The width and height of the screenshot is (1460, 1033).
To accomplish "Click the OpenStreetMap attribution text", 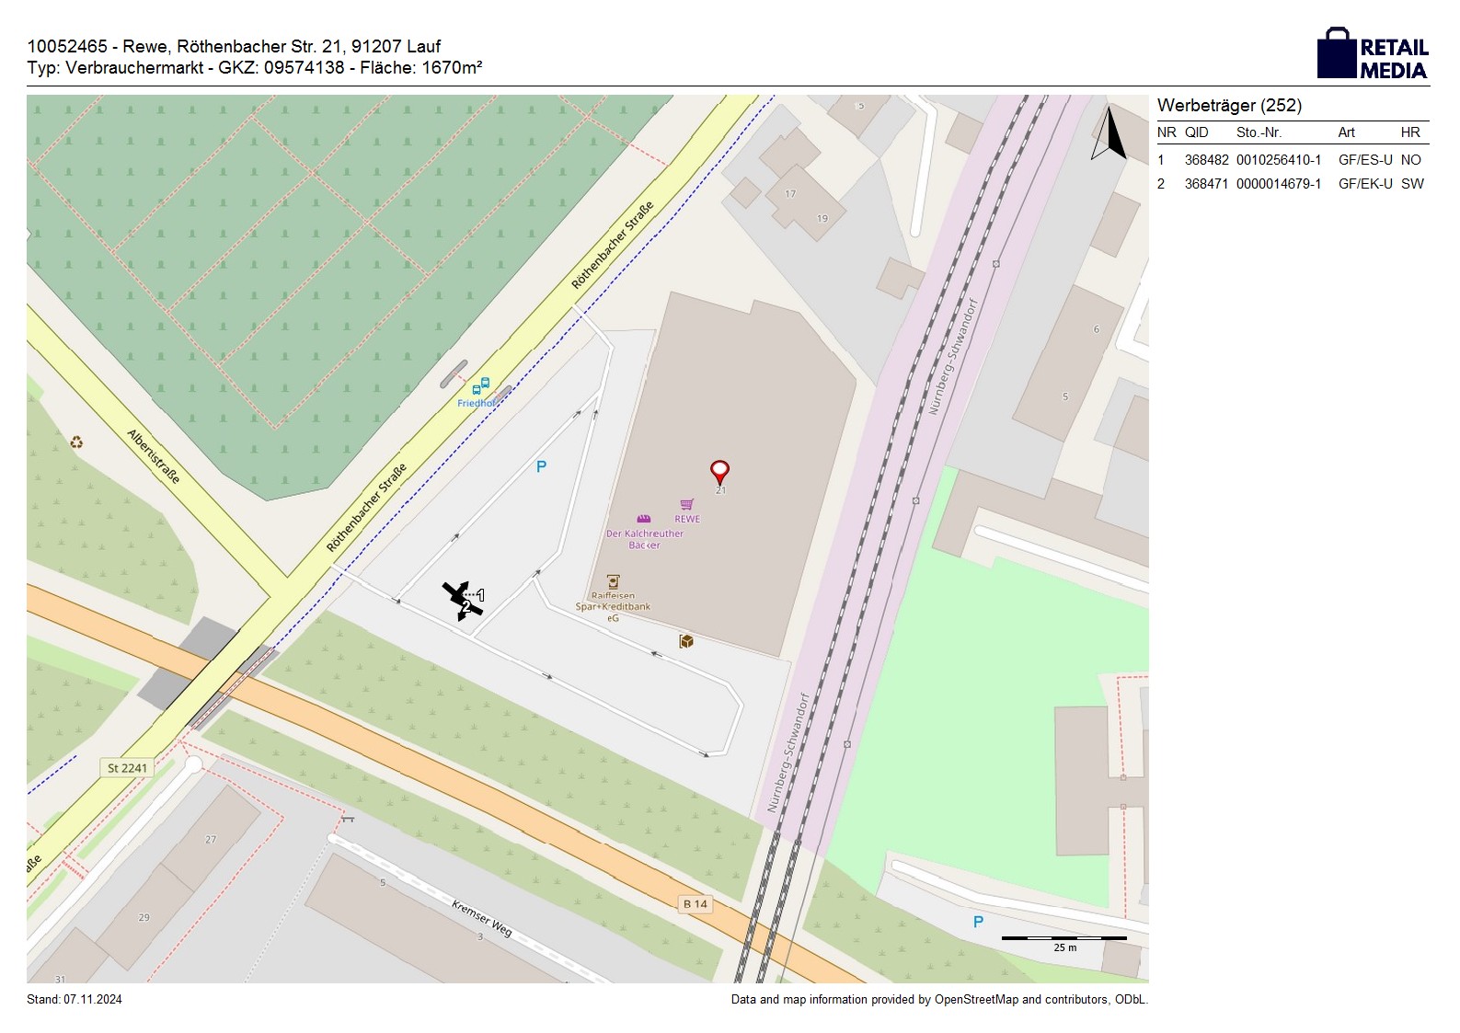I will [938, 1000].
